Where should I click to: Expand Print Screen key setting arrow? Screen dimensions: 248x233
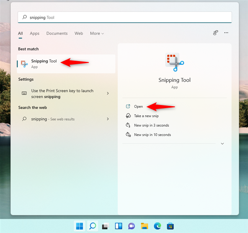(x=108, y=94)
